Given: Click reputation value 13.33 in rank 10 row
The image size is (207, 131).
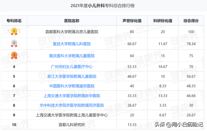Looking at the screenshot, I should (x=132, y=125).
